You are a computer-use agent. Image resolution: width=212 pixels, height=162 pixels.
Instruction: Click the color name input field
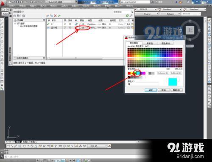[x=143, y=84]
